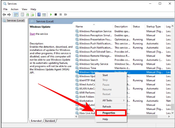Sort by the Startup Type column header
This screenshot has height=128, width=175.
tap(155, 27)
